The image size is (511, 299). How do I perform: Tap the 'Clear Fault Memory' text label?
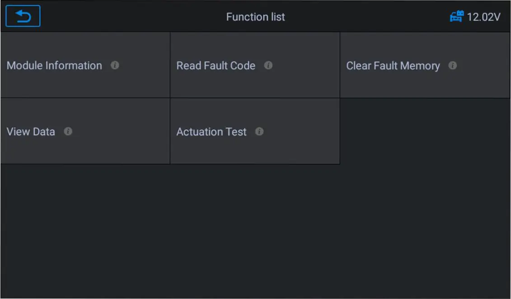[393, 66]
